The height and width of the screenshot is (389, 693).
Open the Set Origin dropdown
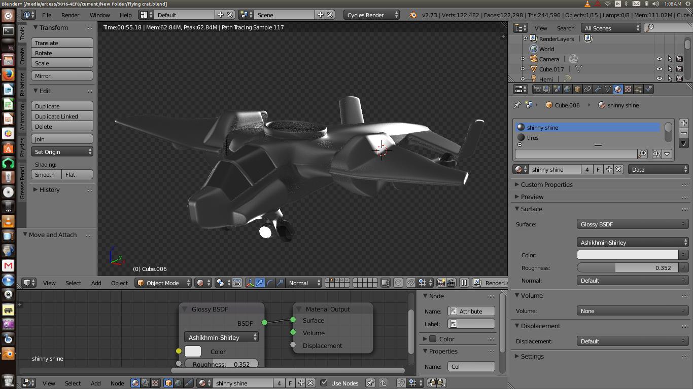click(x=62, y=151)
